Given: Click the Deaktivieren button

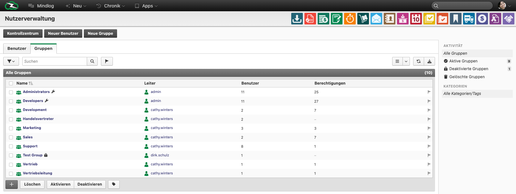Looking at the screenshot, I should pyautogui.click(x=90, y=184).
